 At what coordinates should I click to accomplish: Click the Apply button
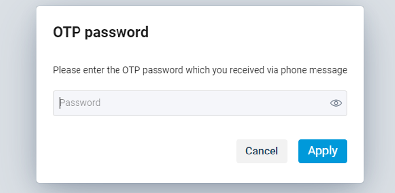[322, 151]
